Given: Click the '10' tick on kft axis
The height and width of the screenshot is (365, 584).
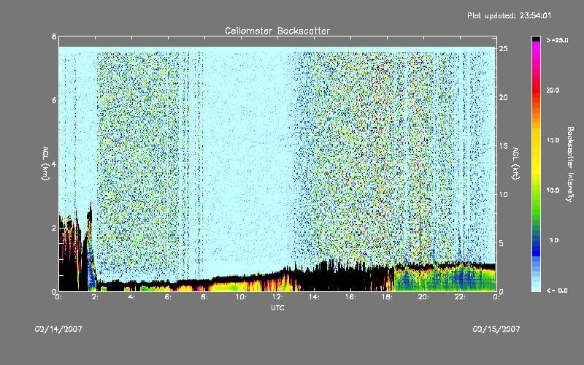Looking at the screenshot, I should pos(504,194).
